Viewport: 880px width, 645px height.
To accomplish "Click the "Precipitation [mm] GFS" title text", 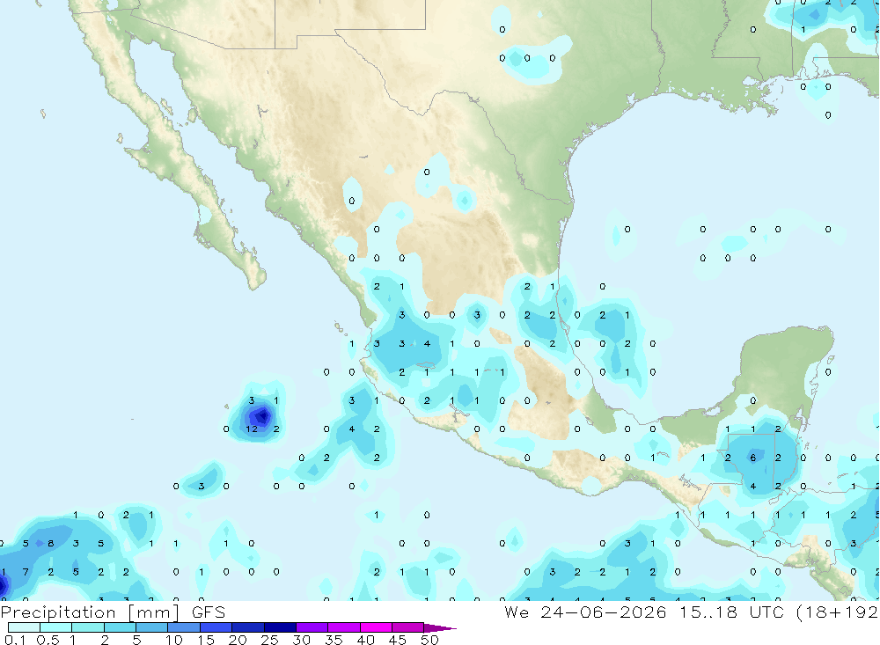I will tap(113, 612).
